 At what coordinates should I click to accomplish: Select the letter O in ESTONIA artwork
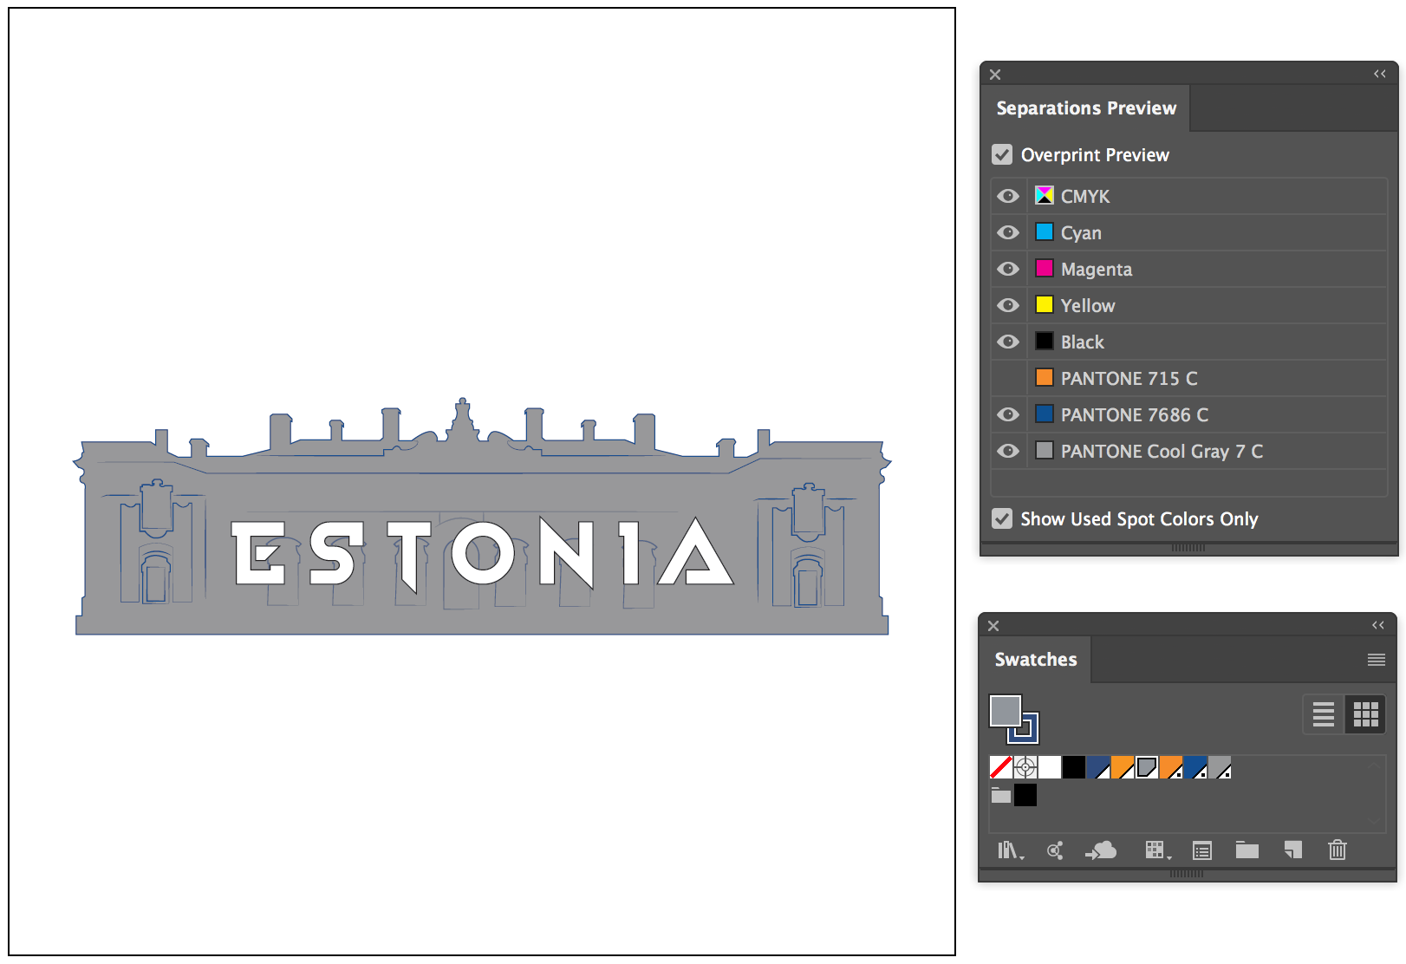point(483,553)
